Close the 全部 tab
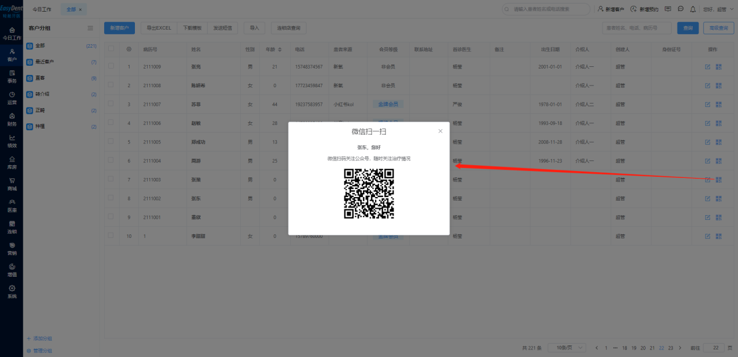The width and height of the screenshot is (738, 357). pyautogui.click(x=80, y=9)
